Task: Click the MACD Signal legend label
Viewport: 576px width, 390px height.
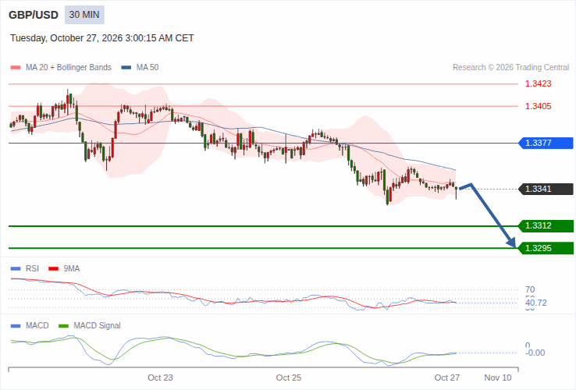Action: pyautogui.click(x=97, y=326)
